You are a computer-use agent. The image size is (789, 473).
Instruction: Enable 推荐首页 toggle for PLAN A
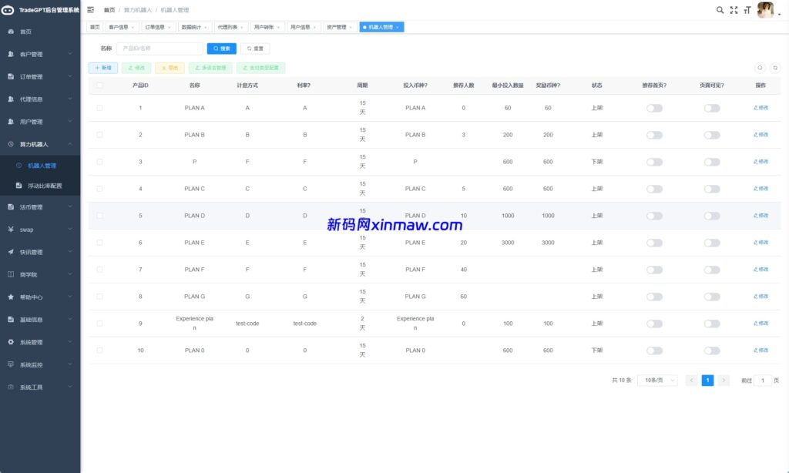[x=653, y=108]
